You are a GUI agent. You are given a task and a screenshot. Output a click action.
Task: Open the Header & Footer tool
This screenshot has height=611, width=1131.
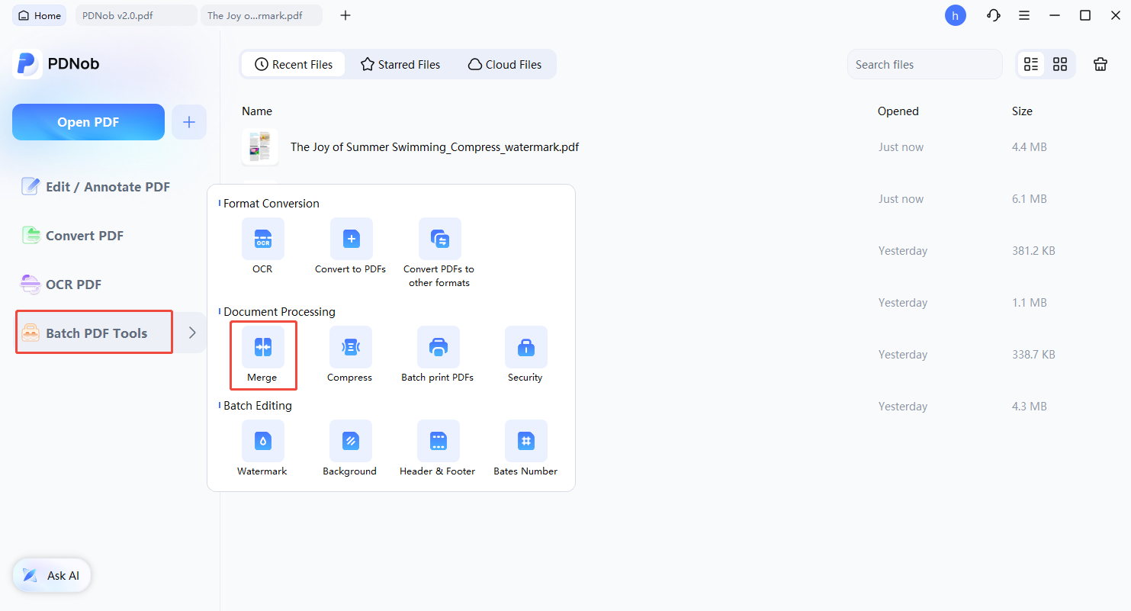[x=439, y=442]
